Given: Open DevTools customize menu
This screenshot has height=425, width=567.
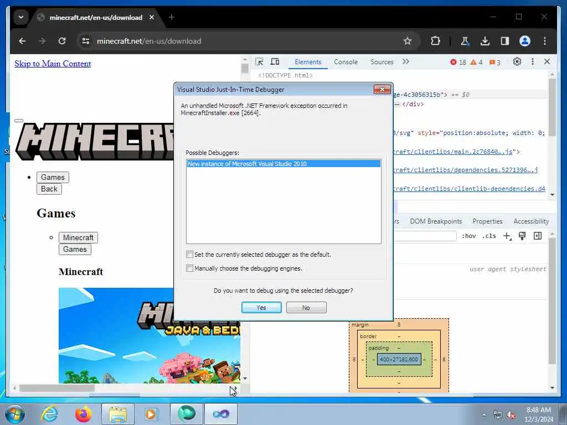Looking at the screenshot, I should (532, 62).
